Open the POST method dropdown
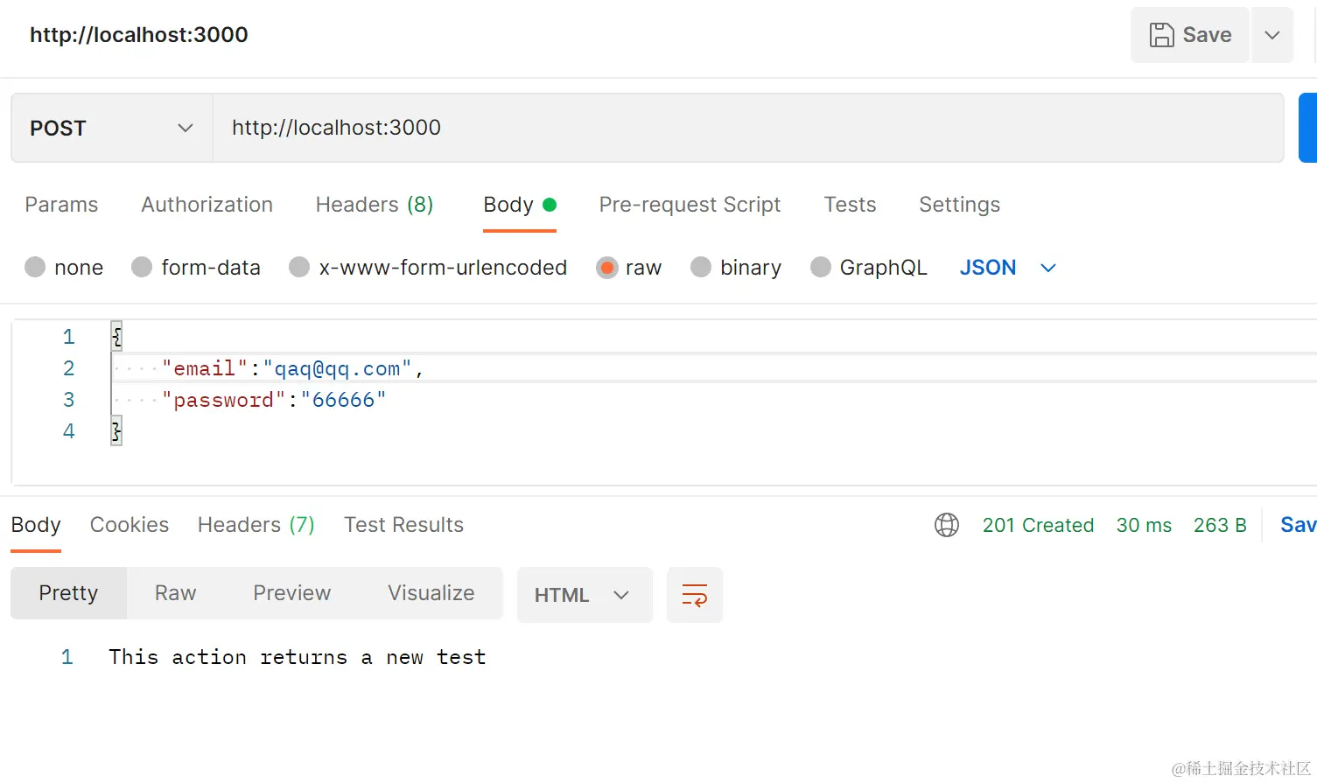The width and height of the screenshot is (1317, 783). (x=111, y=129)
